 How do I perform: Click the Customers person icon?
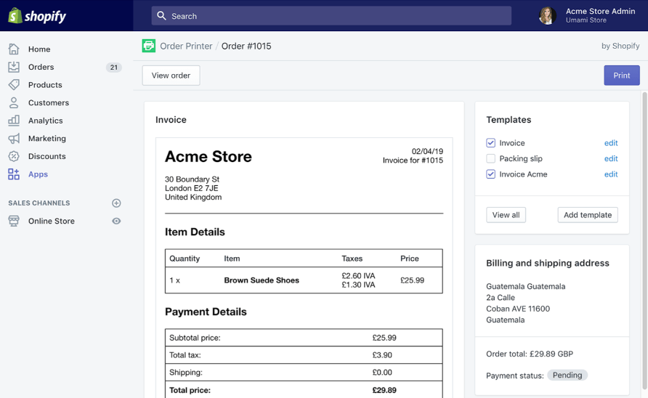click(14, 102)
